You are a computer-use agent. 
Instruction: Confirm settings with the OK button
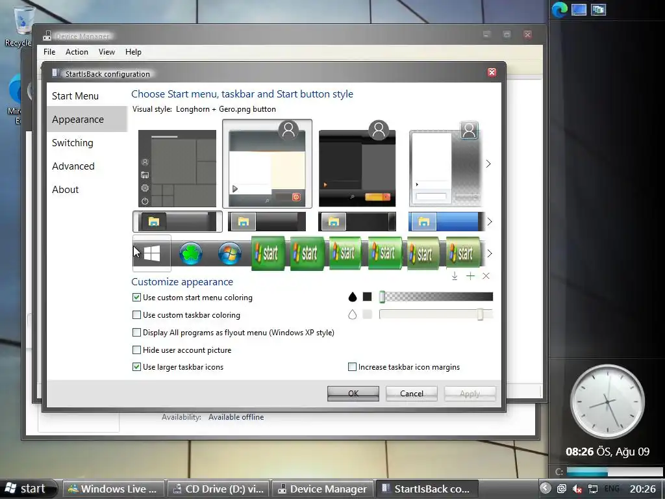(353, 393)
